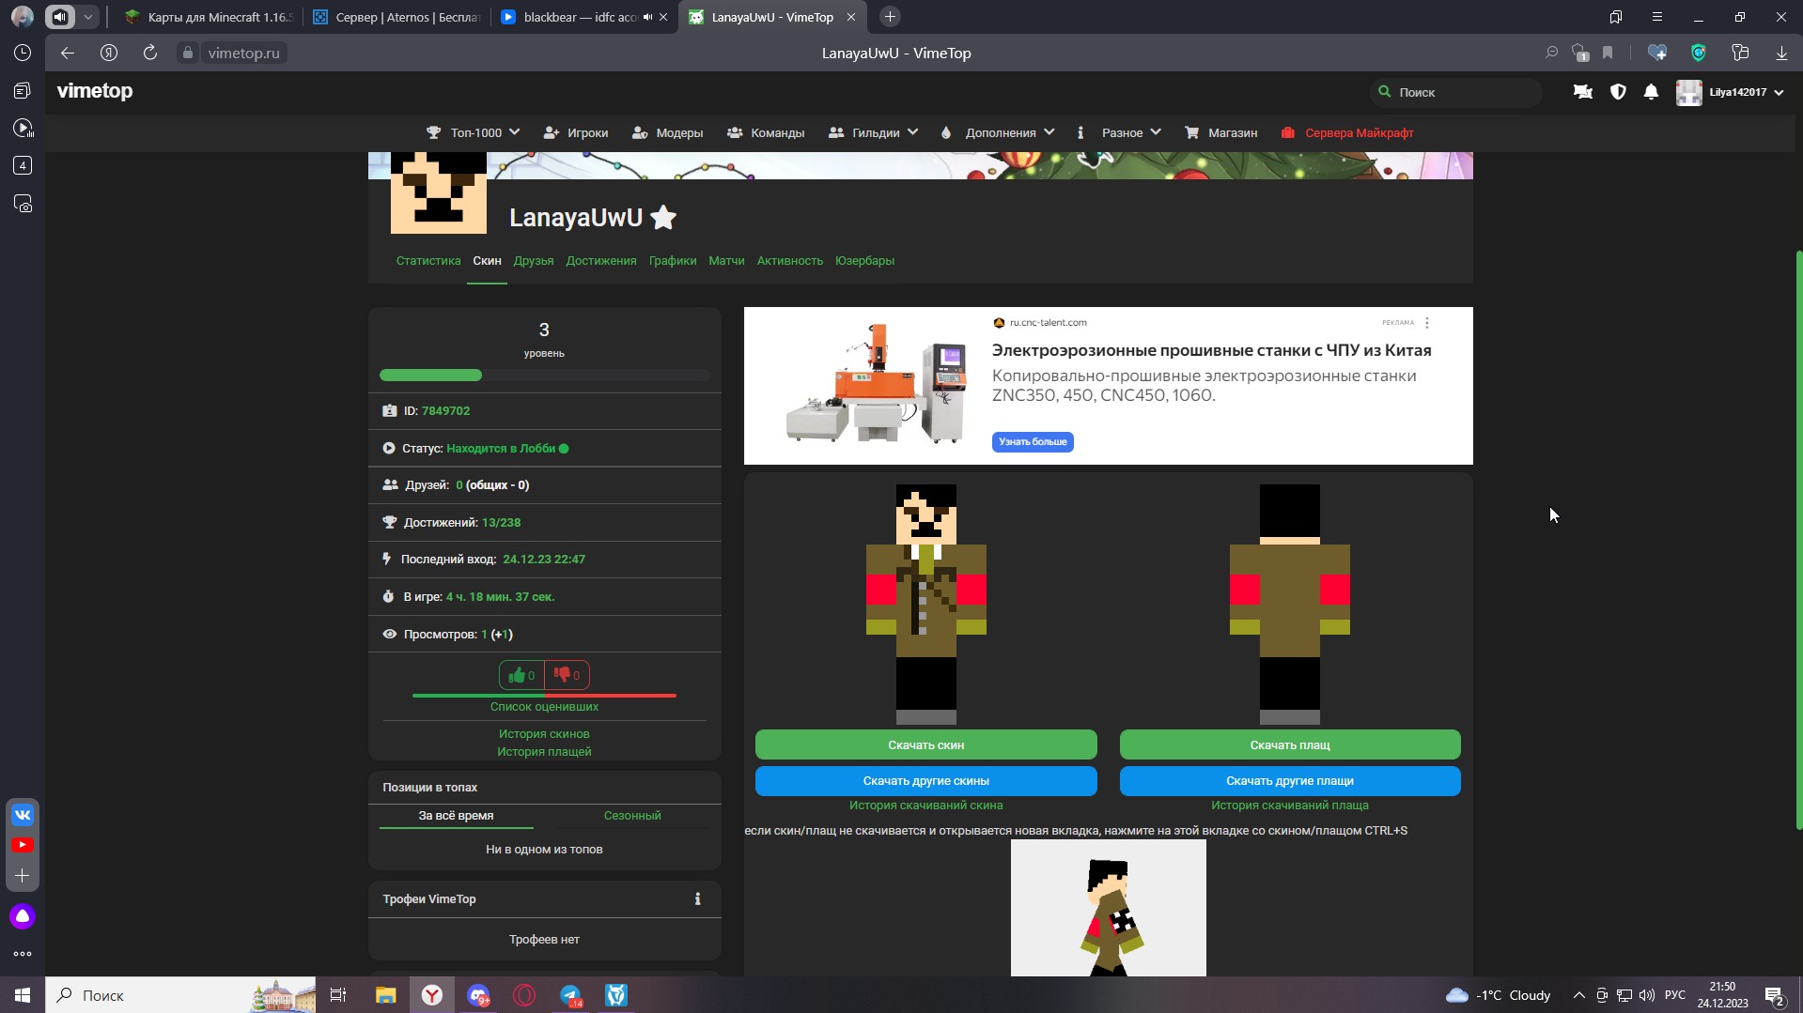Expand the Гильдии dropdown menu
This screenshot has width=1803, height=1013.
point(874,133)
